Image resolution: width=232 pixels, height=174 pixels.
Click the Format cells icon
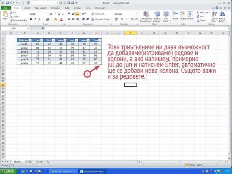pos(190,14)
